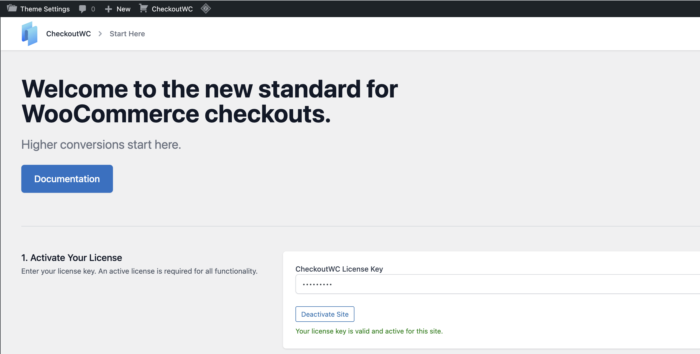Click the Start Here breadcrumb
Screen dimensions: 700x354
(x=127, y=34)
